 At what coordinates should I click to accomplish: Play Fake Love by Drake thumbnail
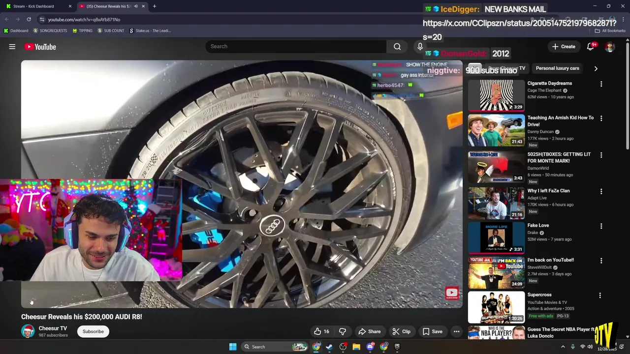click(496, 238)
